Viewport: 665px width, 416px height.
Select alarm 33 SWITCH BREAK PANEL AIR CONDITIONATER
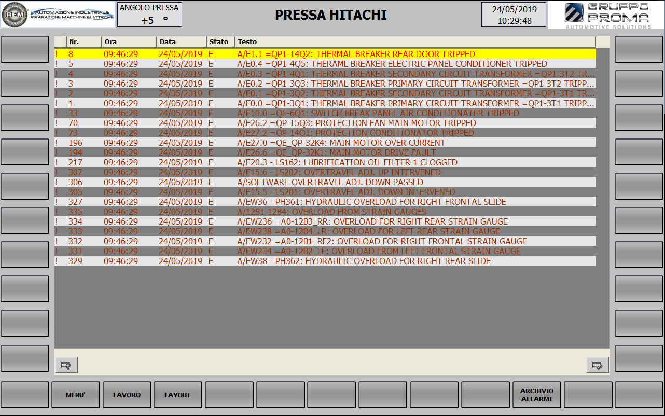(x=325, y=113)
